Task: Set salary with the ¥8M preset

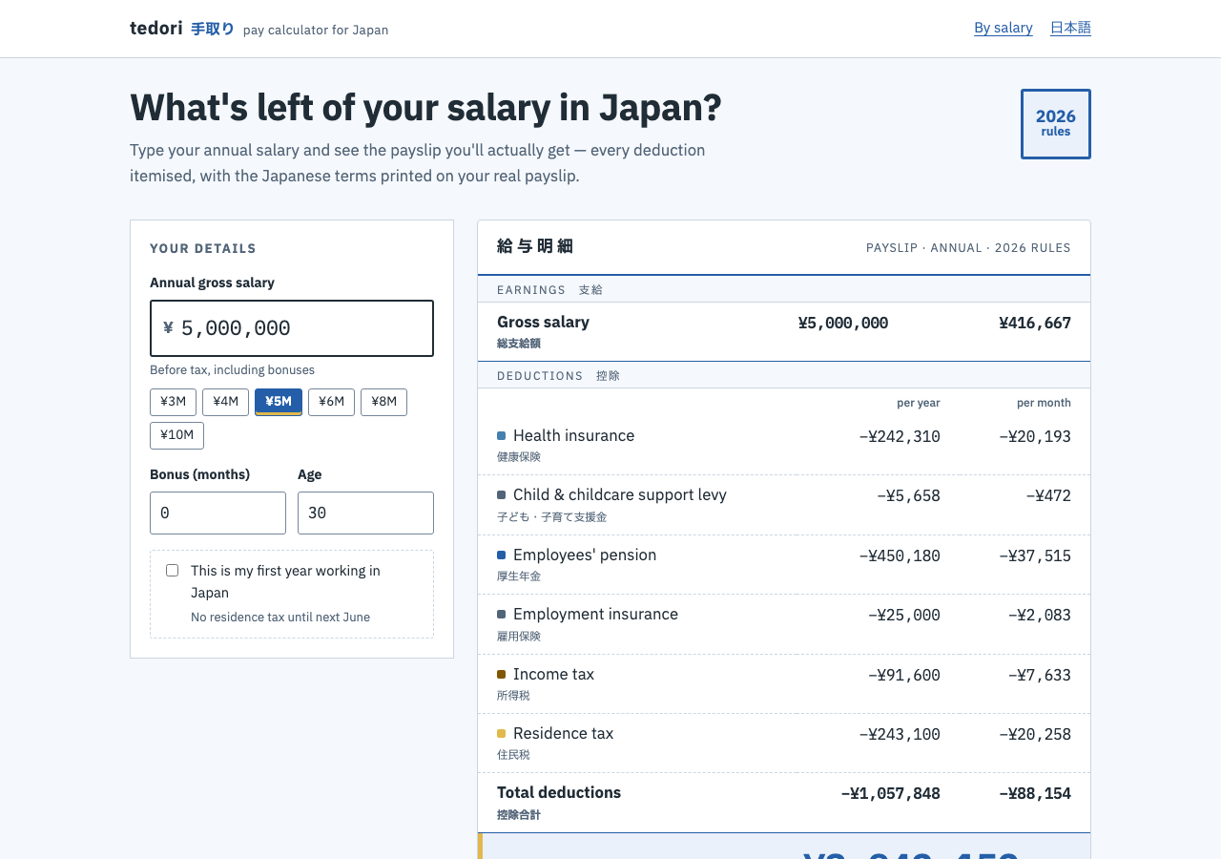Action: coord(383,402)
